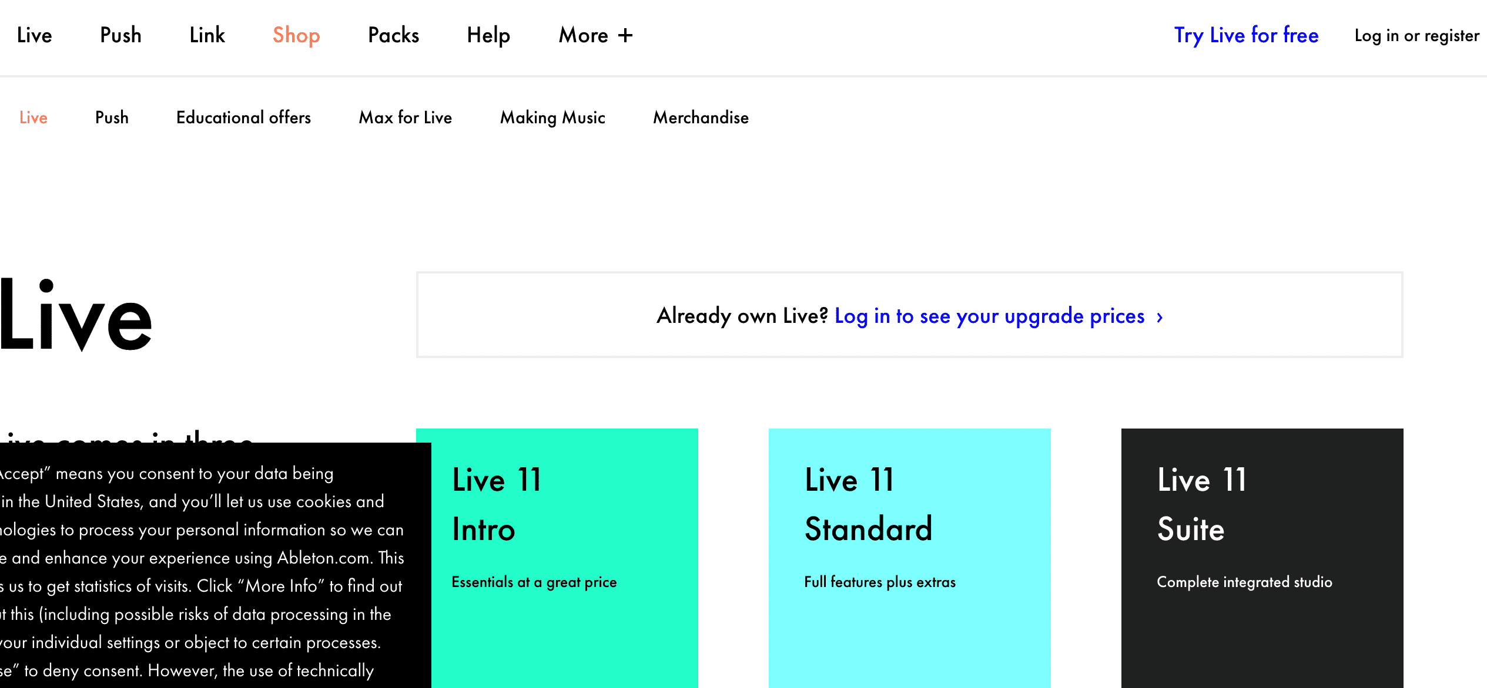Click the More+ expander in top nav
This screenshot has height=688, width=1487.
pyautogui.click(x=595, y=36)
